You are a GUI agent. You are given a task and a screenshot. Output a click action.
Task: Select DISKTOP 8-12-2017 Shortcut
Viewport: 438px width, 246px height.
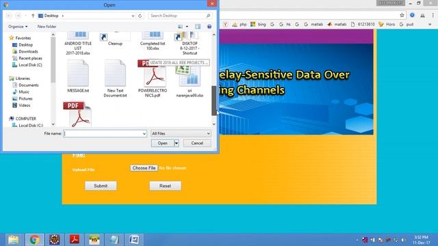[x=190, y=43]
